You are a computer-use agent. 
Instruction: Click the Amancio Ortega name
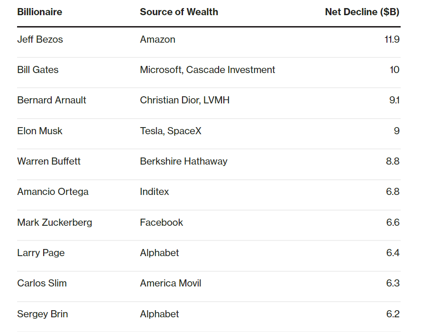[x=53, y=192]
